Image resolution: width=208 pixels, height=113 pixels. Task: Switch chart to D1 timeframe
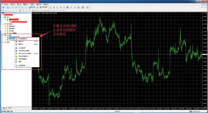57,10
